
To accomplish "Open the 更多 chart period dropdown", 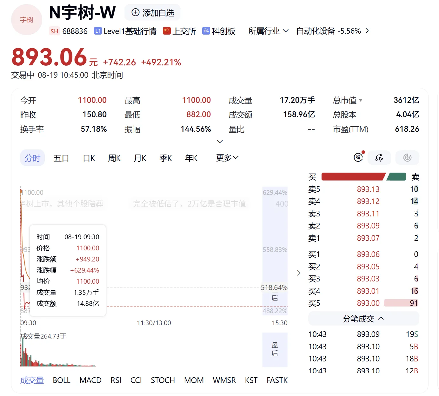I will coord(227,158).
